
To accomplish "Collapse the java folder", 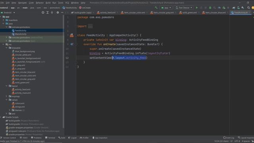I will tap(4, 24).
